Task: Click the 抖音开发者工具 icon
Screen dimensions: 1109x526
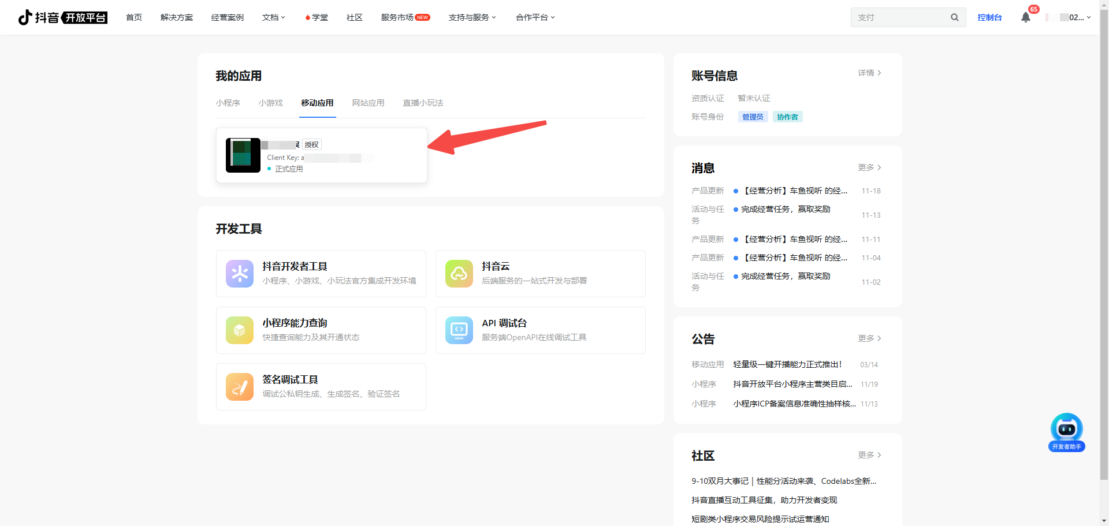Action: (240, 274)
